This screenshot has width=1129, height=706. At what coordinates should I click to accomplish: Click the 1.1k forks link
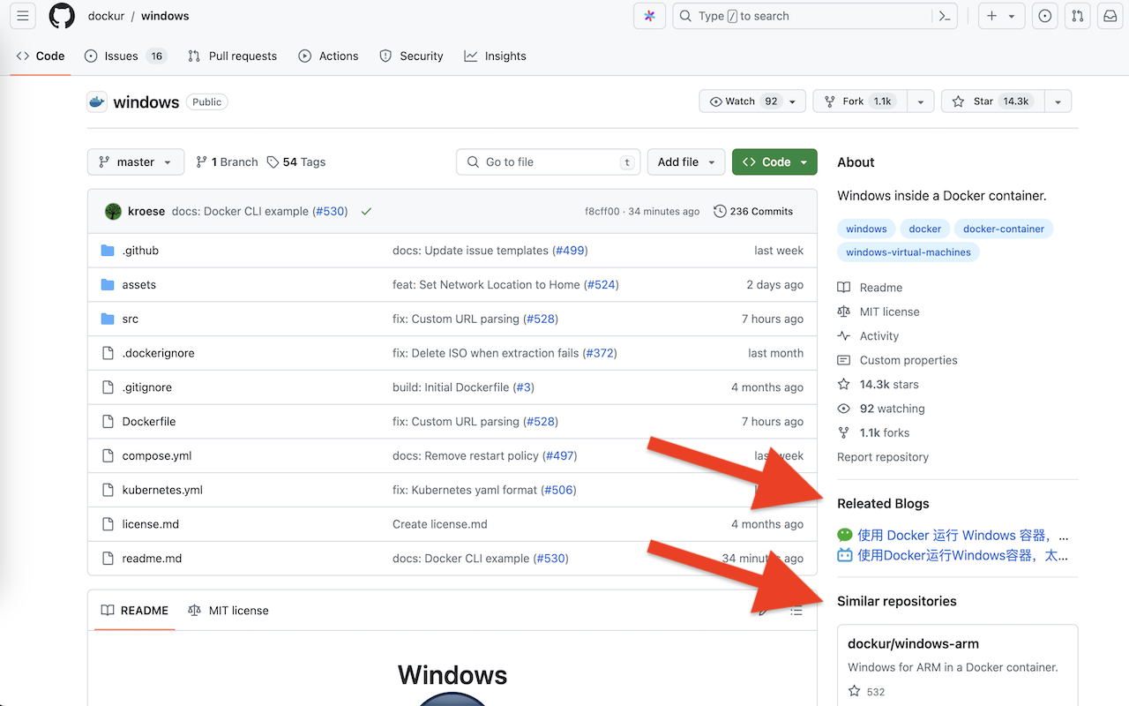(x=873, y=432)
